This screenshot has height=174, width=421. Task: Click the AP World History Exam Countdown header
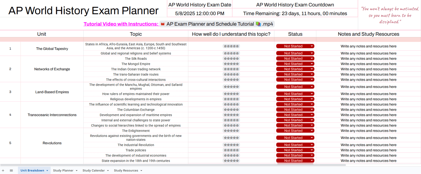pyautogui.click(x=295, y=5)
